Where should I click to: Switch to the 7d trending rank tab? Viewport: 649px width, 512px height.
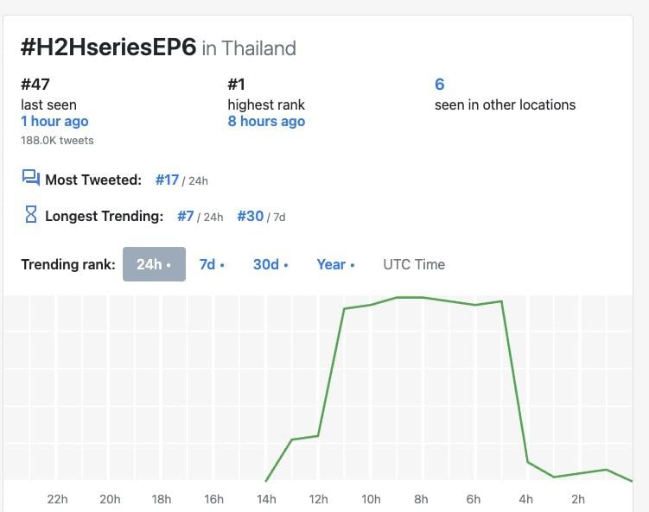[x=212, y=264]
